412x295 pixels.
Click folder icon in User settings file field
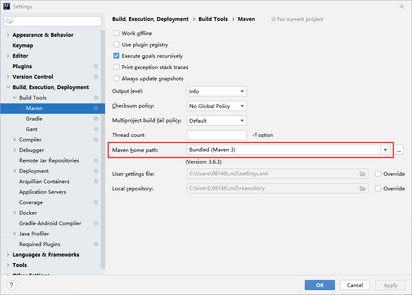[x=363, y=174]
